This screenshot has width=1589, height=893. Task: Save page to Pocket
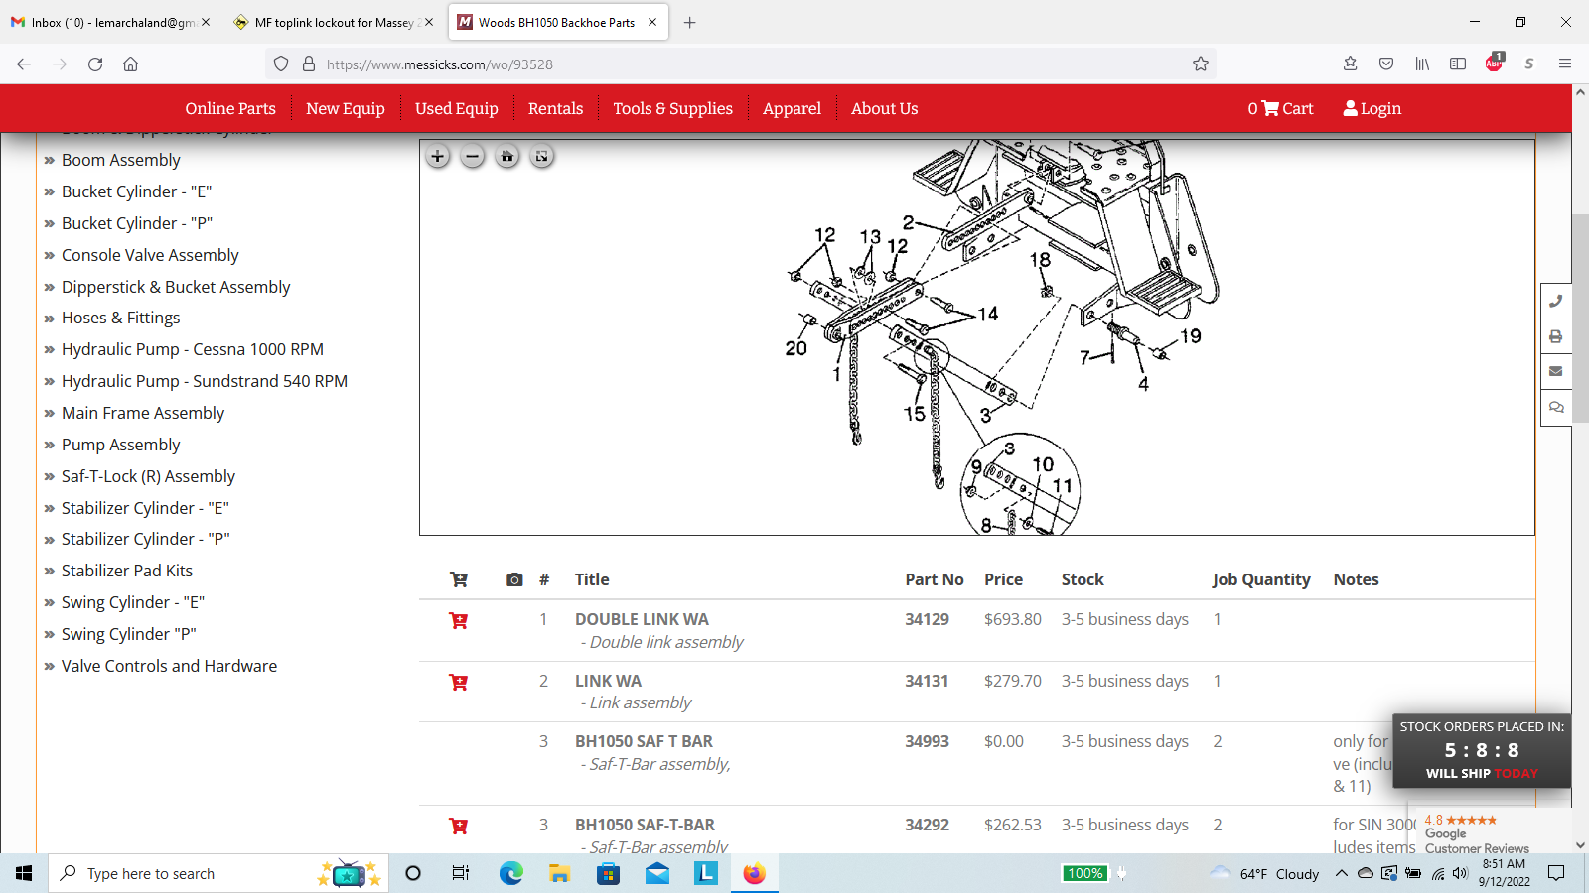(1386, 64)
